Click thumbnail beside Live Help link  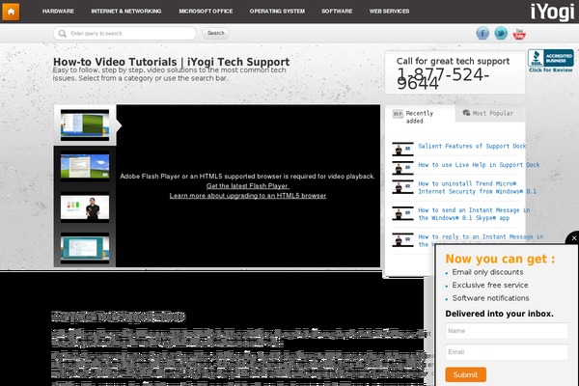pyautogui.click(x=402, y=168)
